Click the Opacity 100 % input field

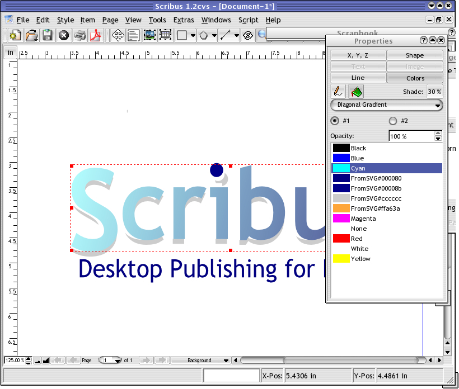[411, 136]
